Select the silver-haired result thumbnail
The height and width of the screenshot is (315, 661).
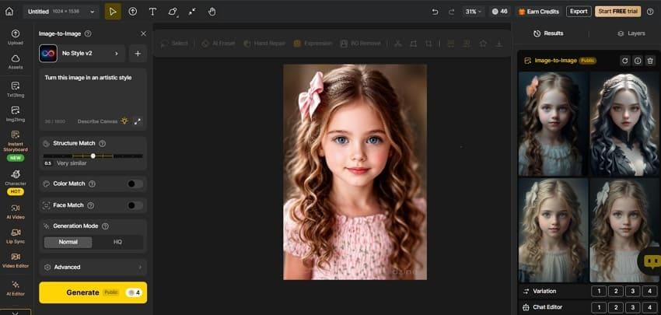click(x=624, y=124)
